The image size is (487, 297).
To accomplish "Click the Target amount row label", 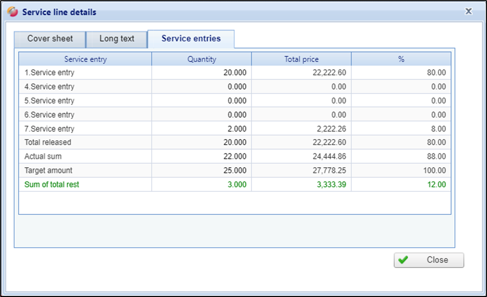I will (48, 170).
